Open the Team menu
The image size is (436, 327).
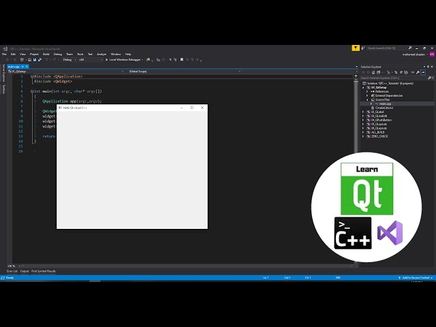tap(69, 54)
